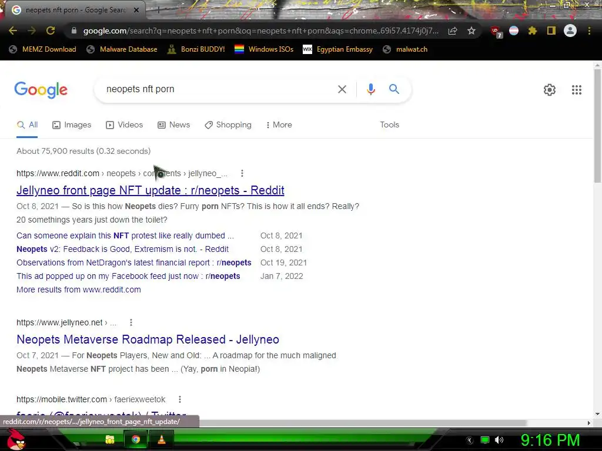This screenshot has height=451, width=602.
Task: Go to Google home via the logo
Action: coord(41,90)
